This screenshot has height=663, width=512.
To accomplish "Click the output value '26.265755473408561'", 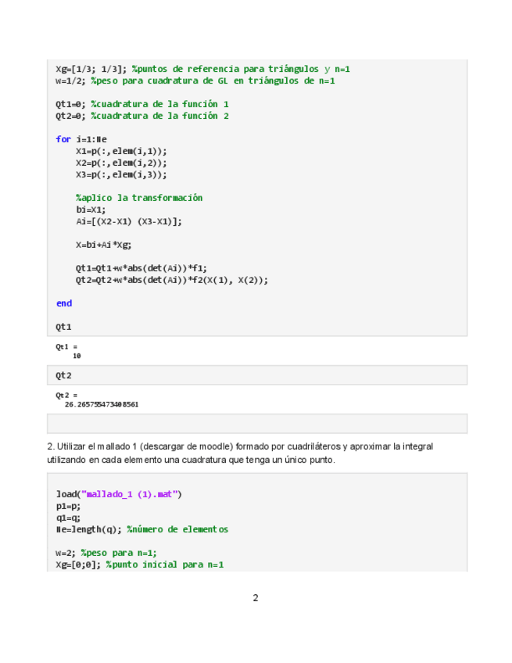I will tap(102, 405).
